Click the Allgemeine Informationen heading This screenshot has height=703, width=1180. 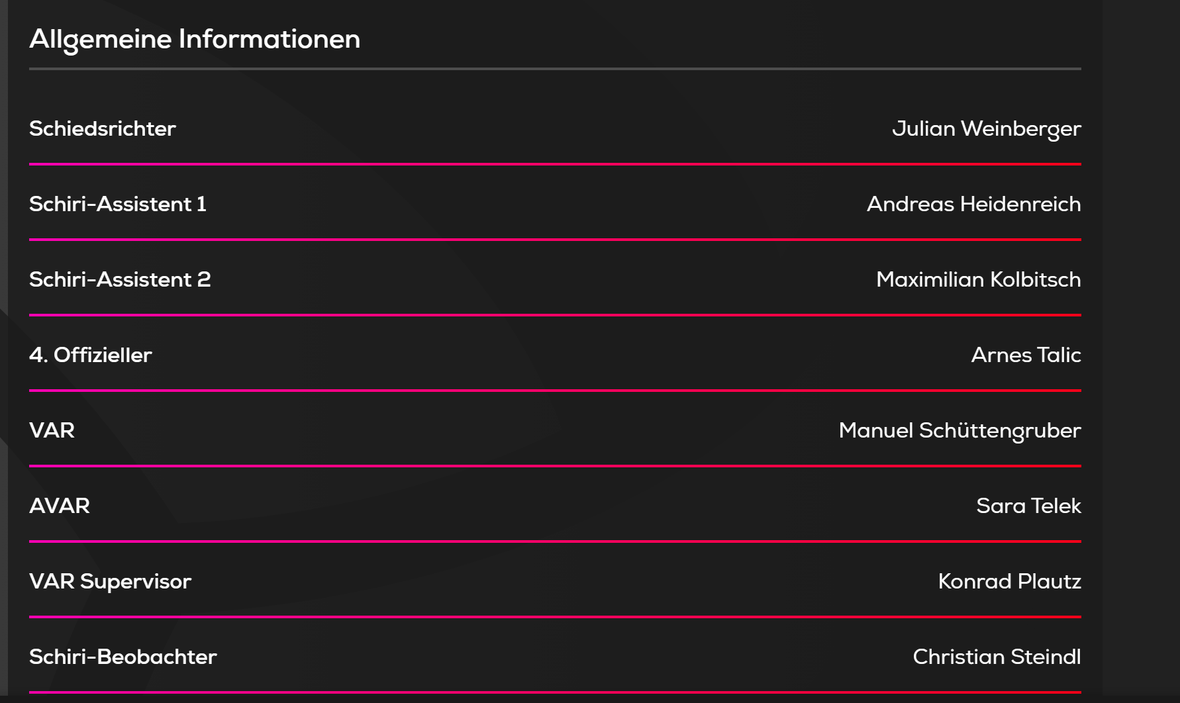coord(195,40)
